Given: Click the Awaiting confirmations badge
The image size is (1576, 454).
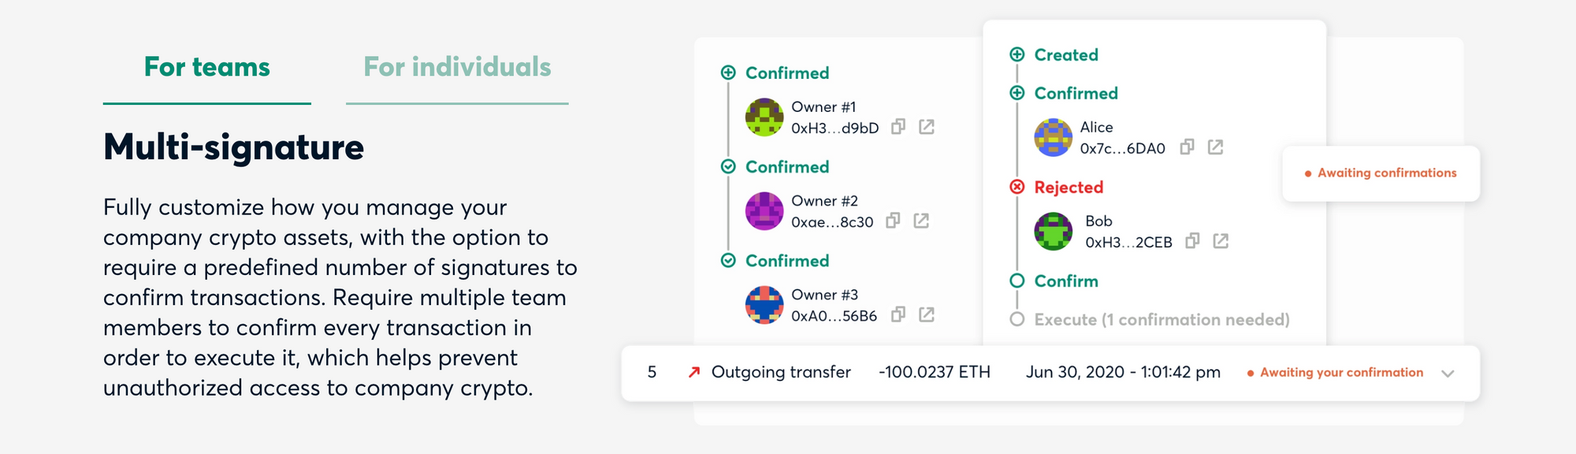Looking at the screenshot, I should pyautogui.click(x=1381, y=173).
